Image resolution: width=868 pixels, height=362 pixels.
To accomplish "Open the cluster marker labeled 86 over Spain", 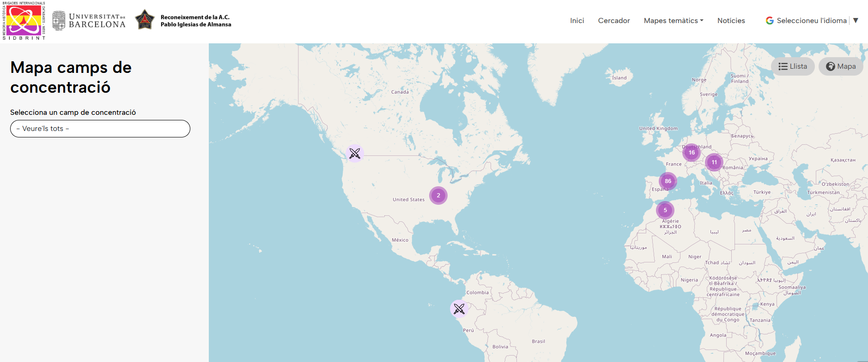I will click(x=668, y=181).
